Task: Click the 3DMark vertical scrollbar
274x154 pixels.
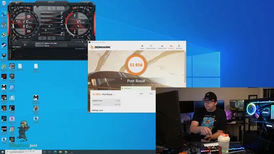Action: click(x=185, y=67)
